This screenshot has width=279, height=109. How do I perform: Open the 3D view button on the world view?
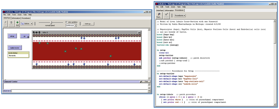[139, 32]
